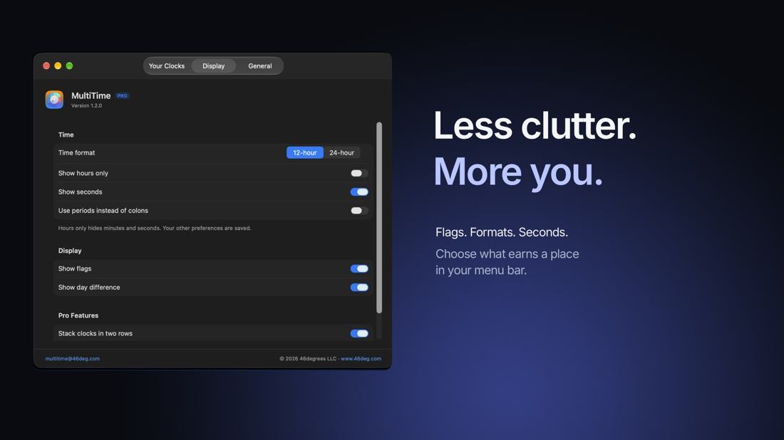Image resolution: width=784 pixels, height=440 pixels.
Task: Click the Version 1.2.0 text
Action: tap(86, 106)
